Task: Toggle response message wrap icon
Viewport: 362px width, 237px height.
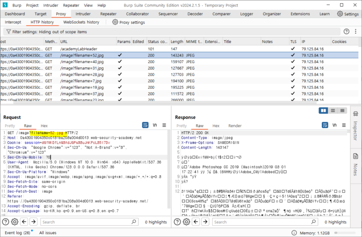Action: pyautogui.click(x=325, y=125)
